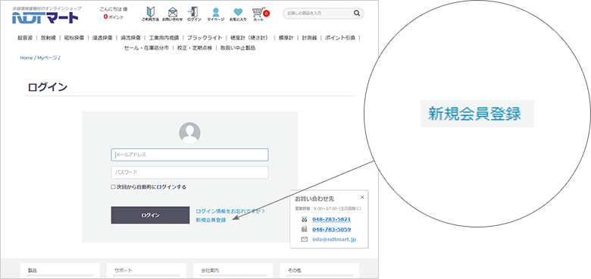Screen dimensions: 591x279
Task: Open the 磁粉探傷 category
Action: (x=74, y=38)
